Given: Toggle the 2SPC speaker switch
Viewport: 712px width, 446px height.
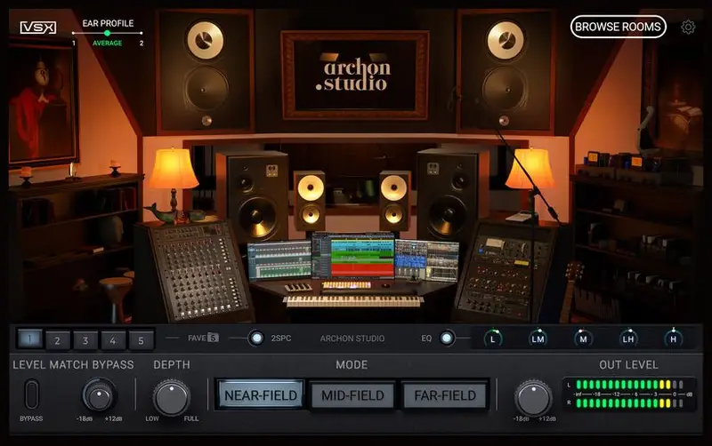Looking at the screenshot, I should pyautogui.click(x=256, y=338).
